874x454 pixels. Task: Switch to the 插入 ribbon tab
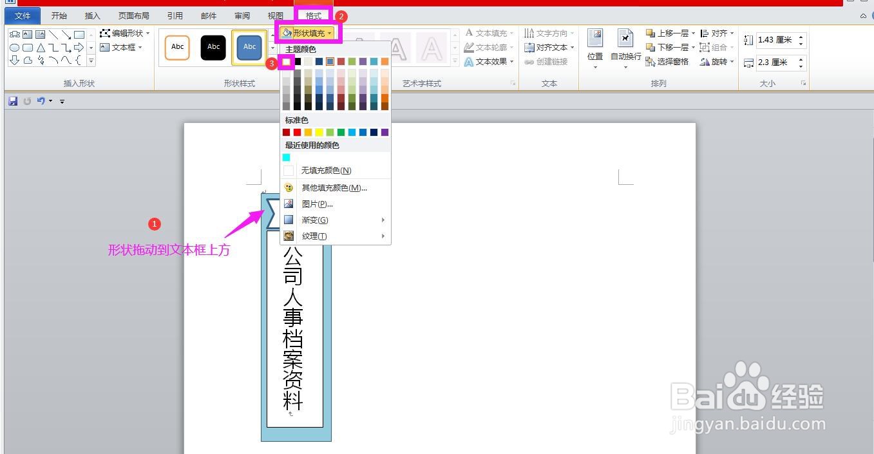[91, 15]
